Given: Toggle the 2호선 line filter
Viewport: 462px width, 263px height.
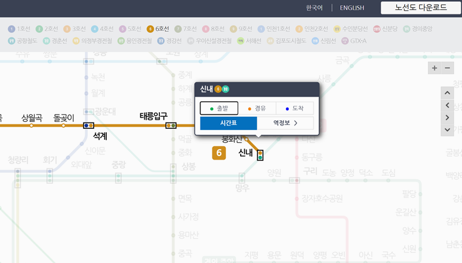Looking at the screenshot, I should (47, 29).
